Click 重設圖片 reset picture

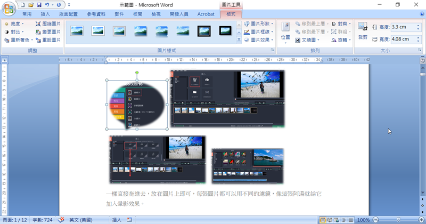pyautogui.click(x=48, y=40)
